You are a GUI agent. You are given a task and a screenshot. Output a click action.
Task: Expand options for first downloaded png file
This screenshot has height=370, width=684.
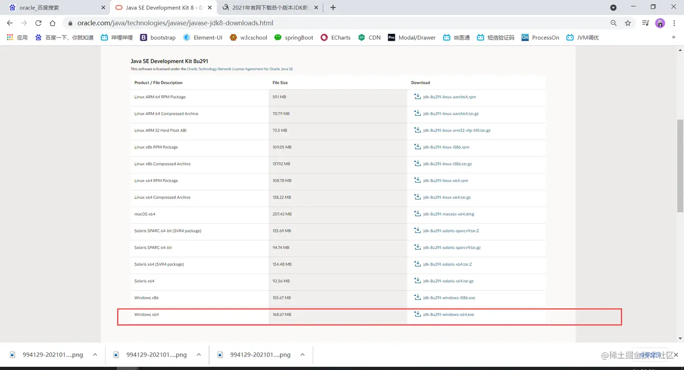(x=95, y=355)
